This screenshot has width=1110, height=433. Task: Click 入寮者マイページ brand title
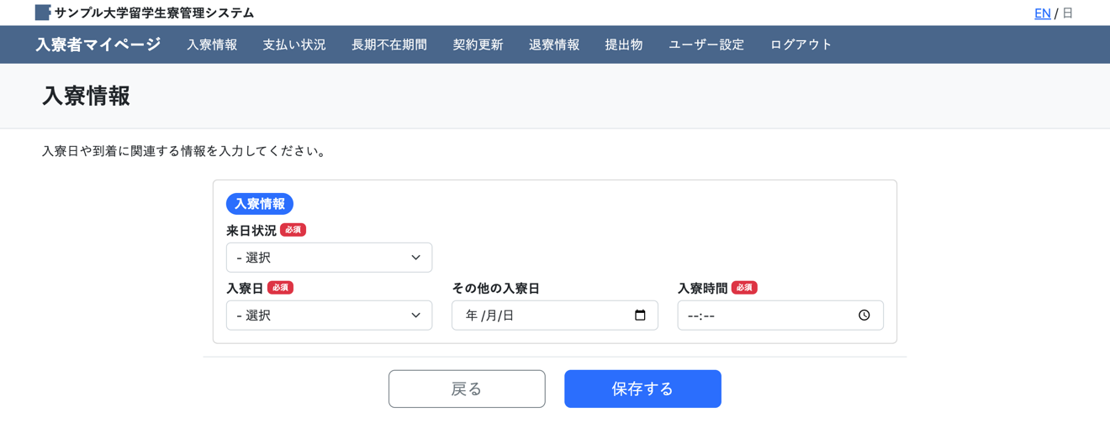point(98,45)
